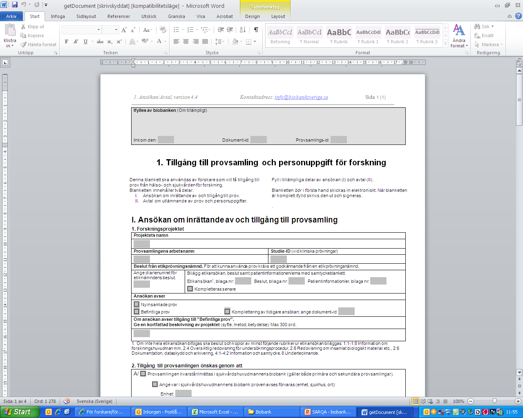Screen dimensions: 523x418
Task: Click the Bold formatting icon
Action: tap(67, 42)
